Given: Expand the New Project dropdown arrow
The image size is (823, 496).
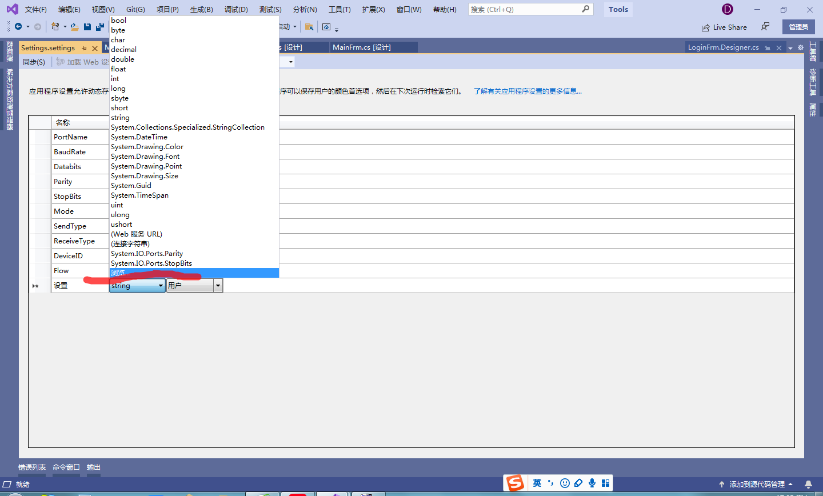Looking at the screenshot, I should [x=65, y=27].
